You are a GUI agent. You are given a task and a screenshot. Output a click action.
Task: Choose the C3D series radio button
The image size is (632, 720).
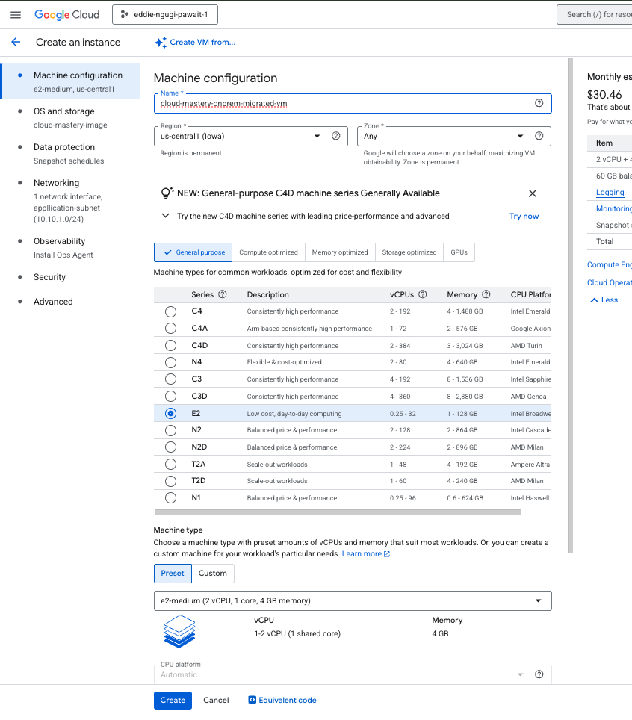point(171,396)
